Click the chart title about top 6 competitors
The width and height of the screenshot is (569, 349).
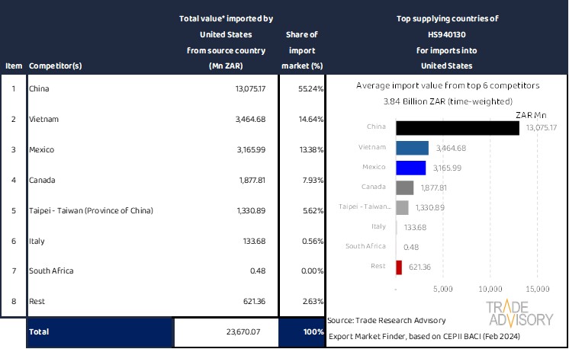pos(448,86)
